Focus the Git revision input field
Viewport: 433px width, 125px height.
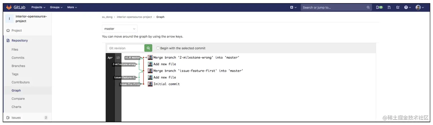pos(125,48)
